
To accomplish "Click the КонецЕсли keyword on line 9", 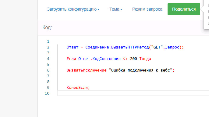I will click(77, 88).
